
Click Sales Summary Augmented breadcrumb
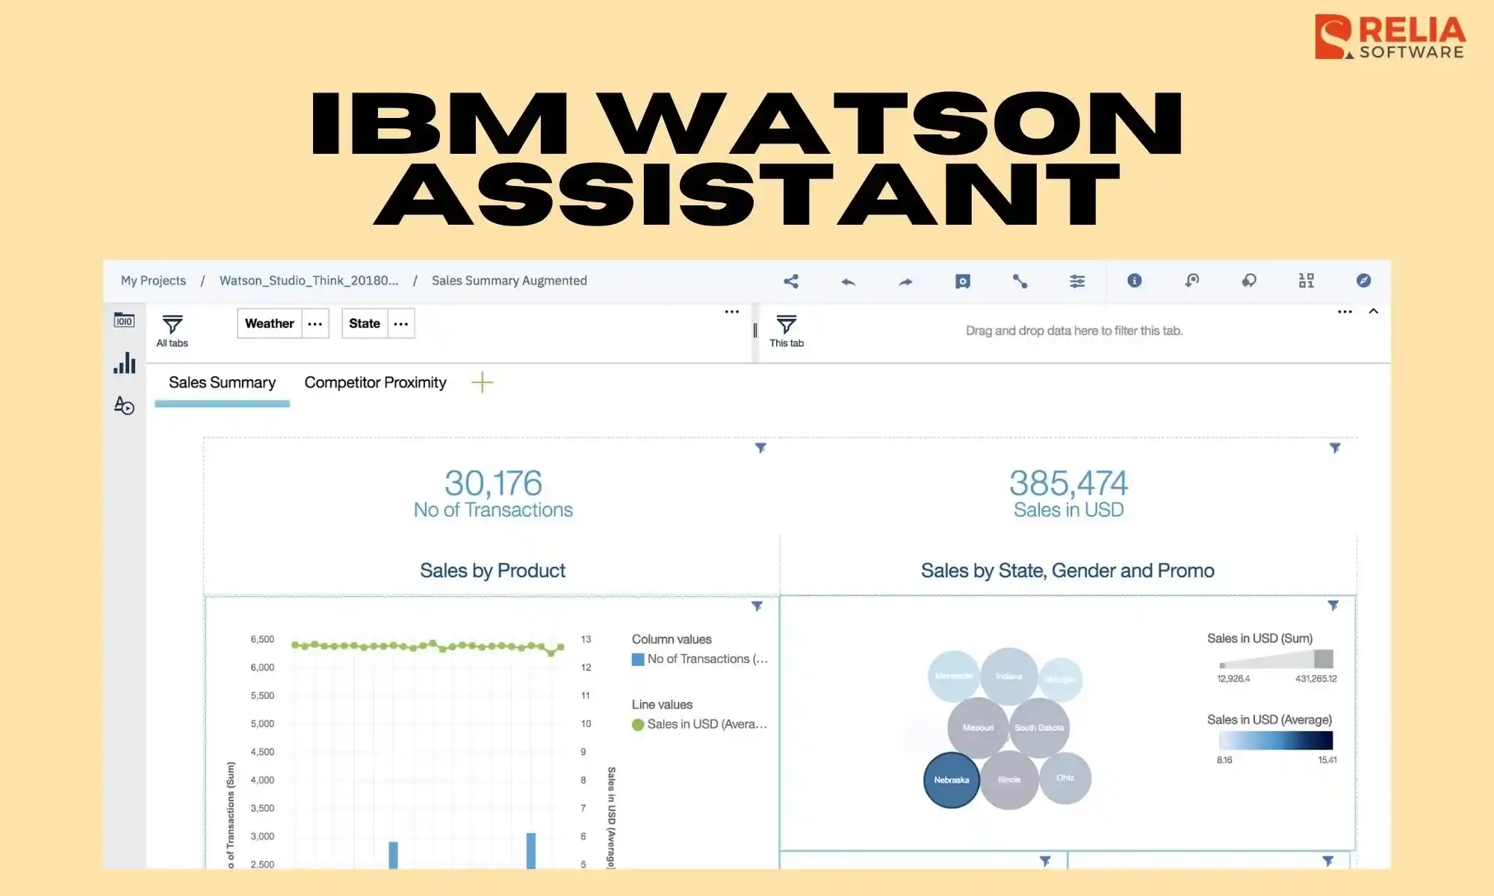[509, 281]
